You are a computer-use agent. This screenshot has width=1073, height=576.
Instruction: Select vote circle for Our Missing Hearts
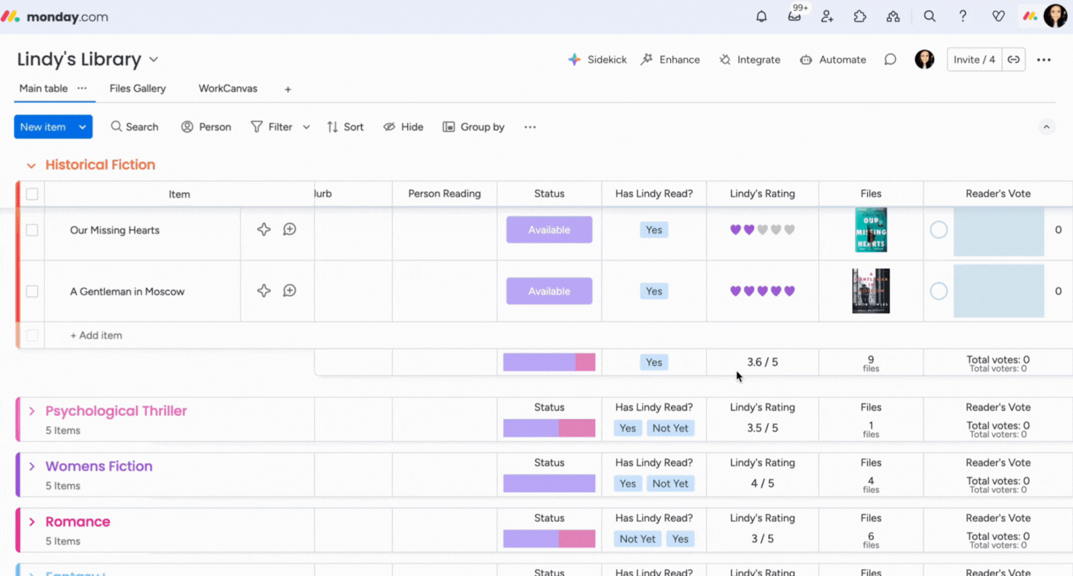pyautogui.click(x=939, y=230)
